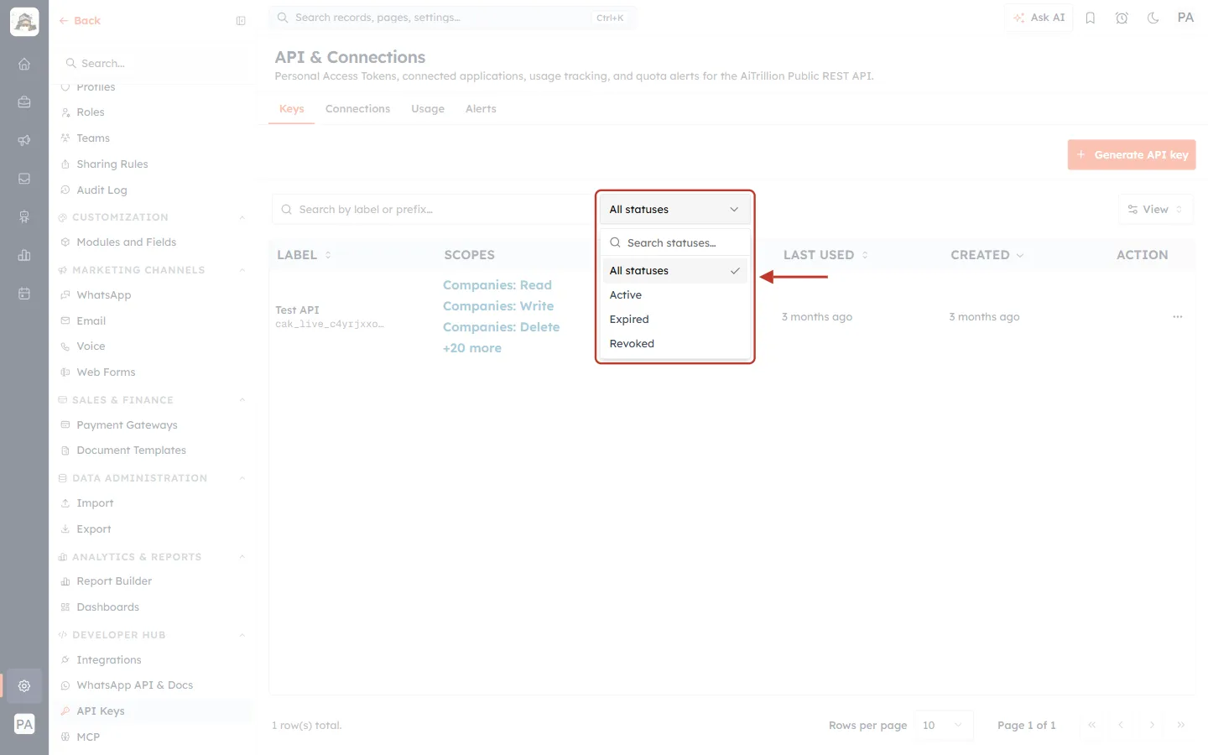Click Search by label or prefix field
Viewport: 1208px width, 755px height.
[433, 210]
